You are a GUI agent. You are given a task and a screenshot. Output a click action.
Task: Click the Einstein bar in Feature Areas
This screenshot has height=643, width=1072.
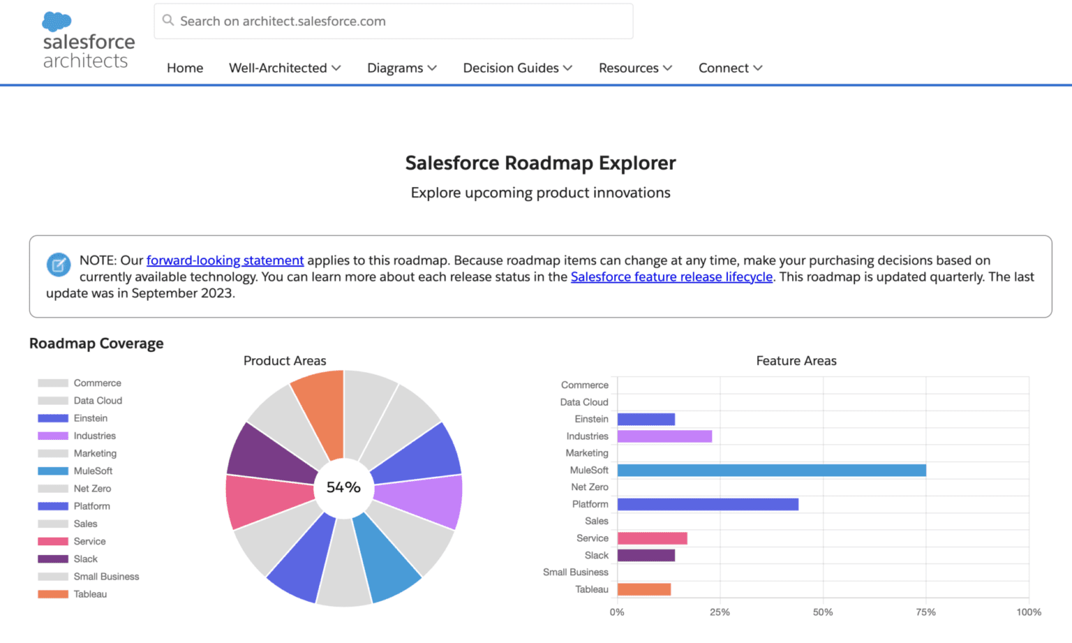647,419
